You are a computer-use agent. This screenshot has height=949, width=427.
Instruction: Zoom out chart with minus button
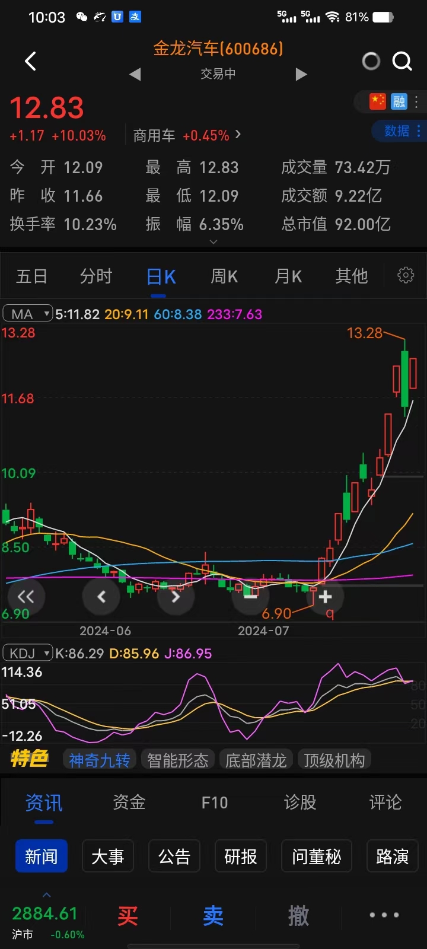coord(250,597)
